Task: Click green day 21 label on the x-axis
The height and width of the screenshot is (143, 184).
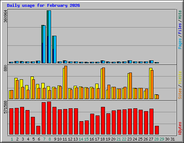Action: [119, 139]
